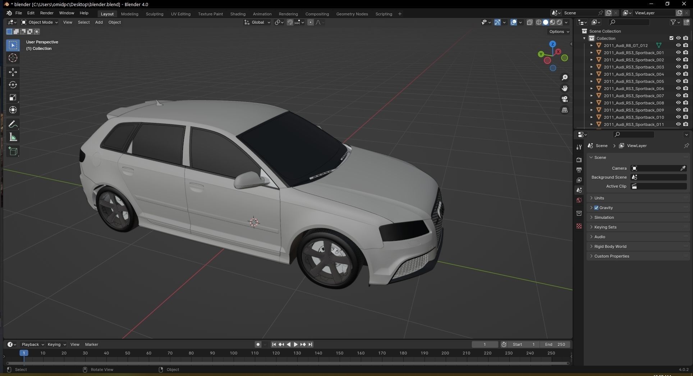This screenshot has height=376, width=693.
Task: Click the Blender logo menu icon
Action: click(9, 13)
